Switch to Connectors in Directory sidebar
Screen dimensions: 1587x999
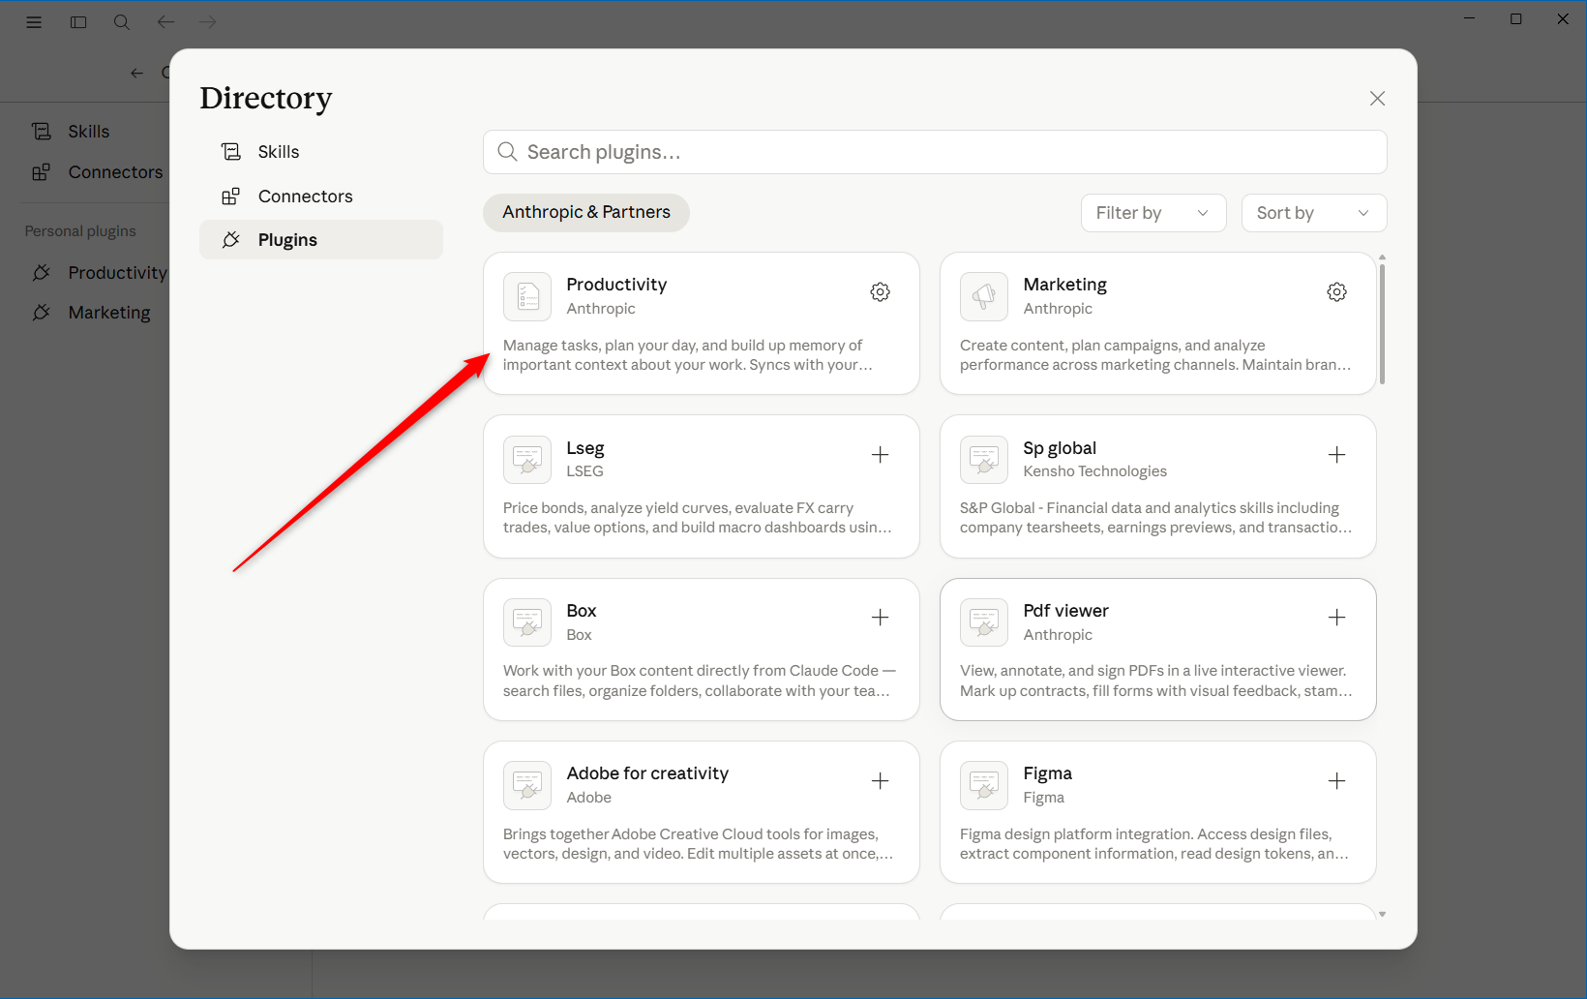pyautogui.click(x=320, y=197)
